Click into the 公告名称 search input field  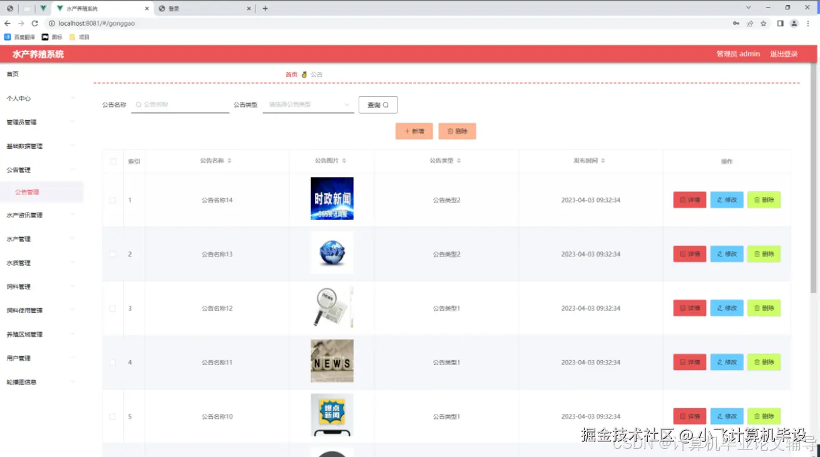(180, 104)
